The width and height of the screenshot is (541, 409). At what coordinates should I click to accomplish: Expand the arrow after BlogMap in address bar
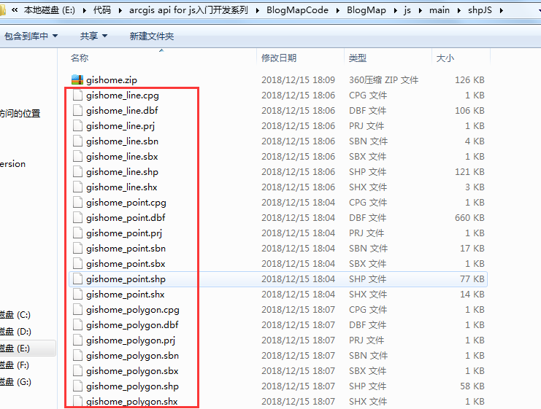396,10
